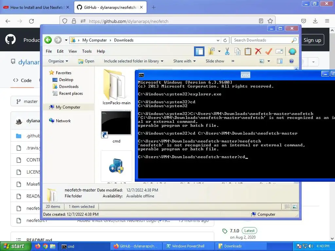Open the Firefox hamburger menu
The height and width of the screenshot is (251, 335).
coord(327,21)
